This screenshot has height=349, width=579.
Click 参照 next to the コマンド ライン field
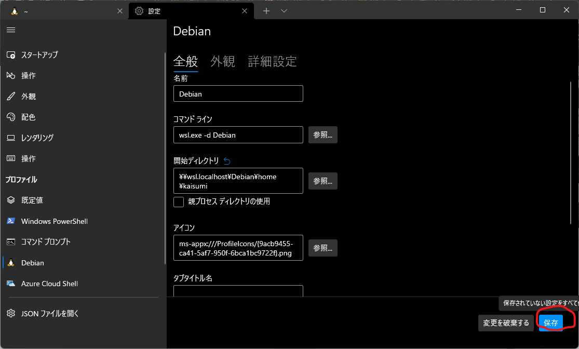click(x=322, y=135)
